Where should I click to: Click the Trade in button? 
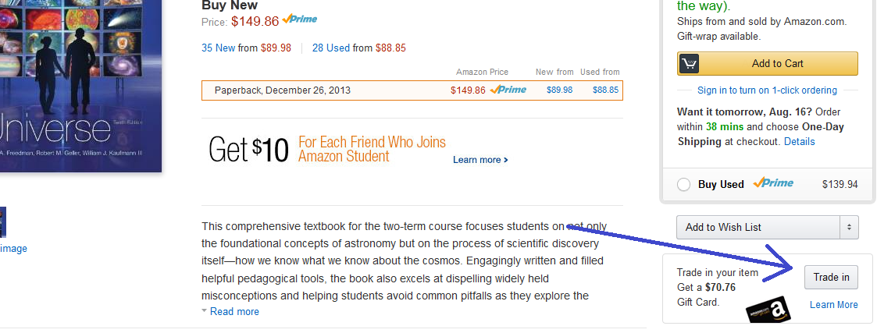pos(831,277)
